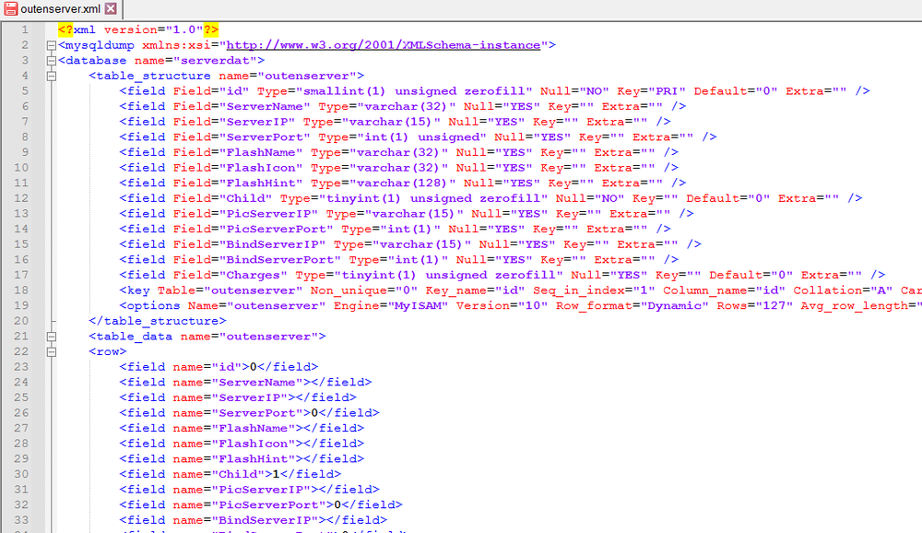The height and width of the screenshot is (533, 922).
Task: Click the red unsaved-changes floppy icon on the tab
Action: pos(9,8)
